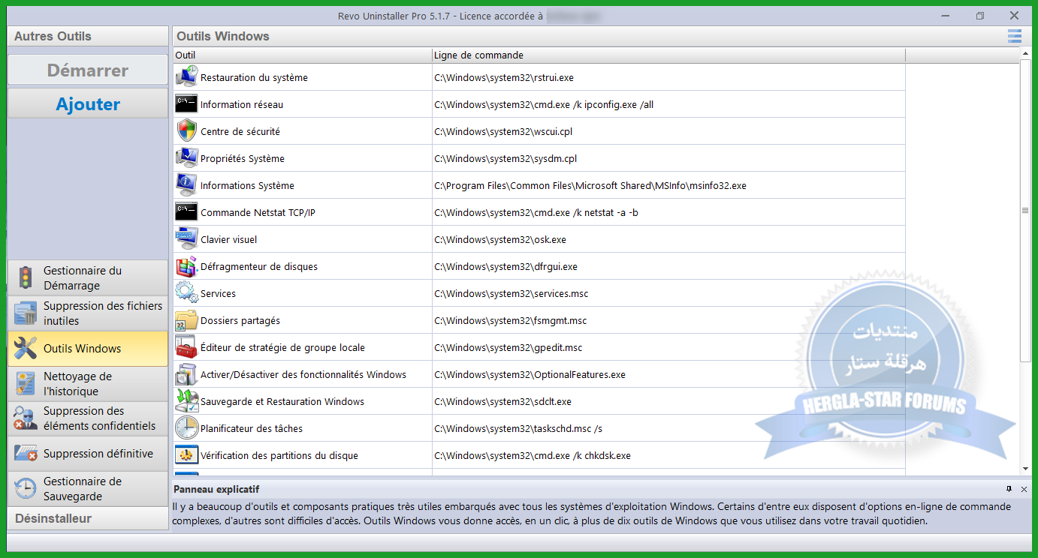Open Gestionnaire de Sauvegarde tool
Viewport: 1038px width, 558px height.
pos(88,489)
